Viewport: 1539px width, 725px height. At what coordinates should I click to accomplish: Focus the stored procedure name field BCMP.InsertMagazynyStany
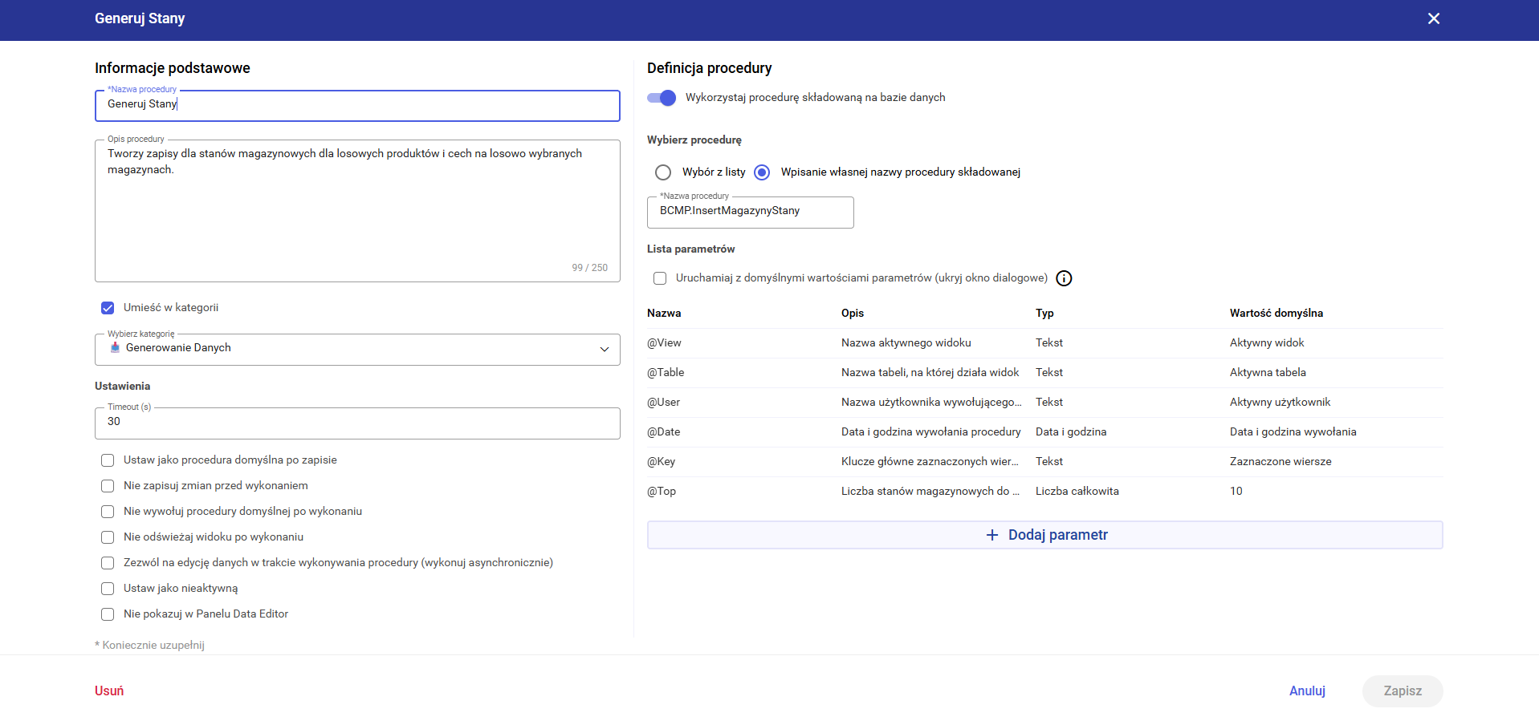click(x=750, y=212)
